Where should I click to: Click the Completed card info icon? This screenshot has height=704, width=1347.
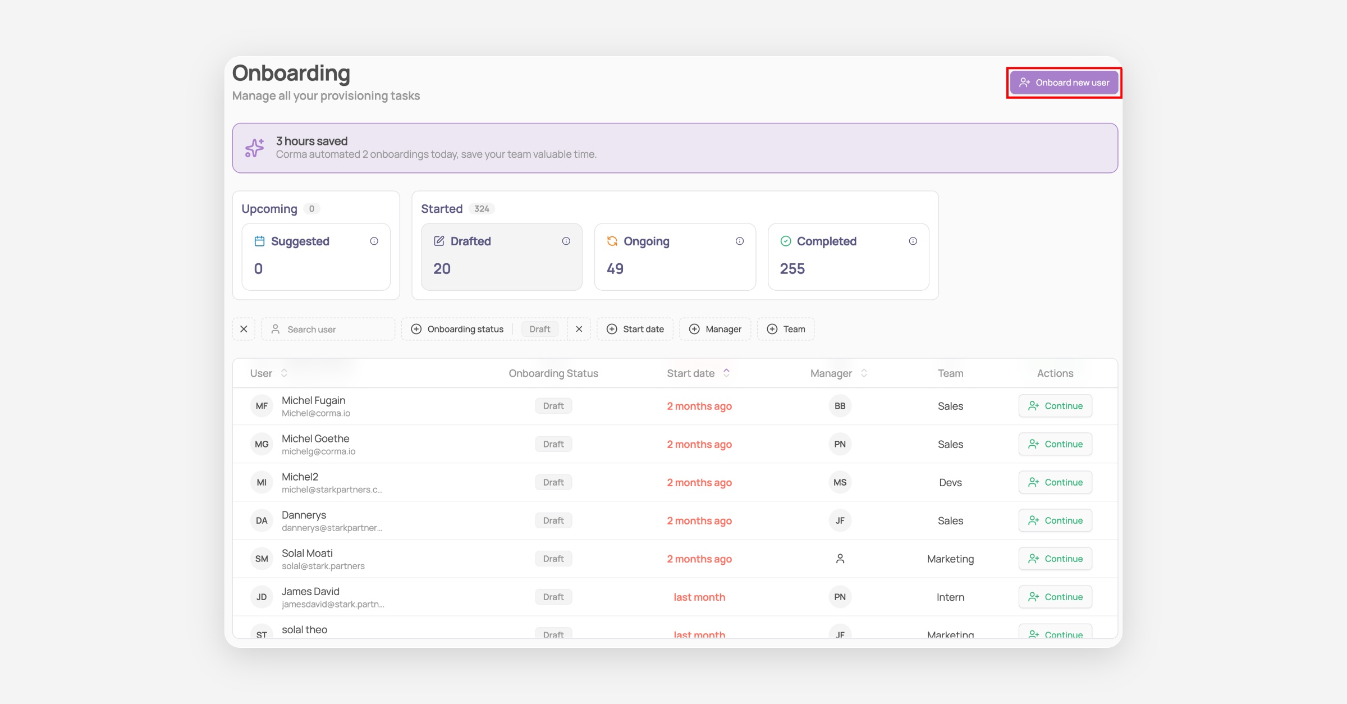(x=913, y=241)
